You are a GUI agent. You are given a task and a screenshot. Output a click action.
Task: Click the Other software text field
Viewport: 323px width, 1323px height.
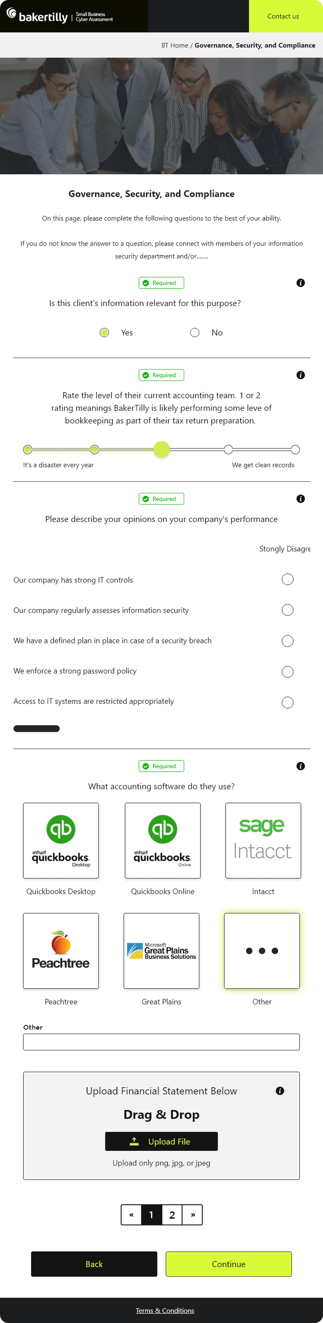[161, 1041]
